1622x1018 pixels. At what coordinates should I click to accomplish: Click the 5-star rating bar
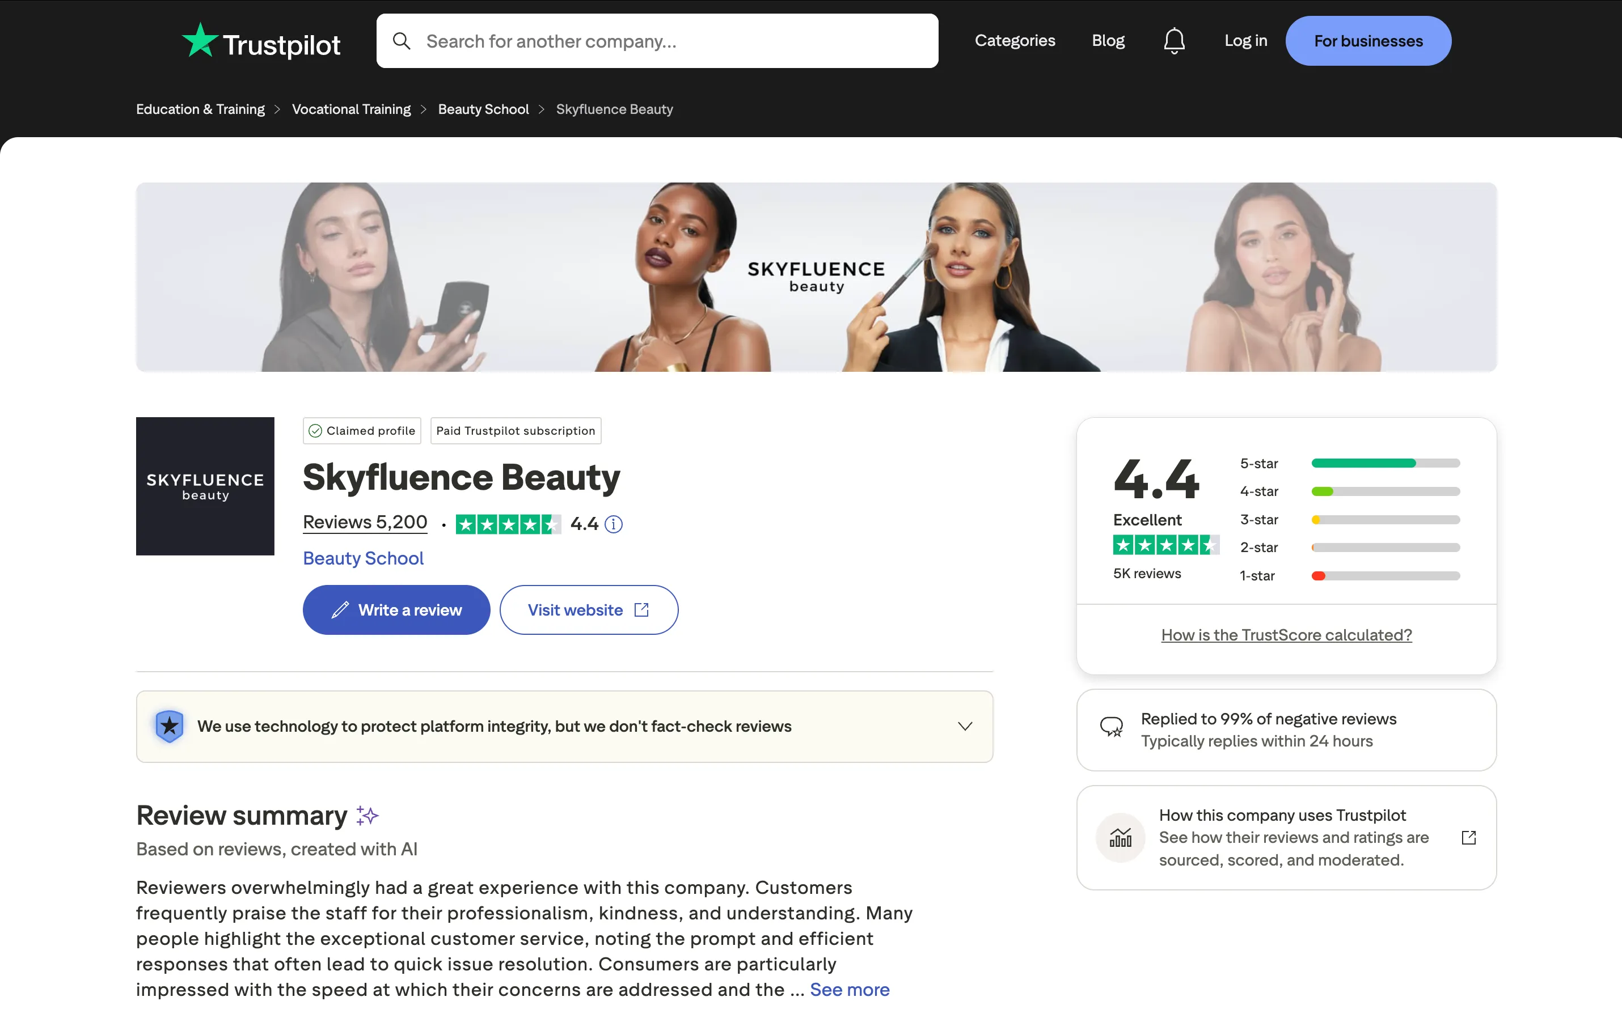tap(1386, 463)
